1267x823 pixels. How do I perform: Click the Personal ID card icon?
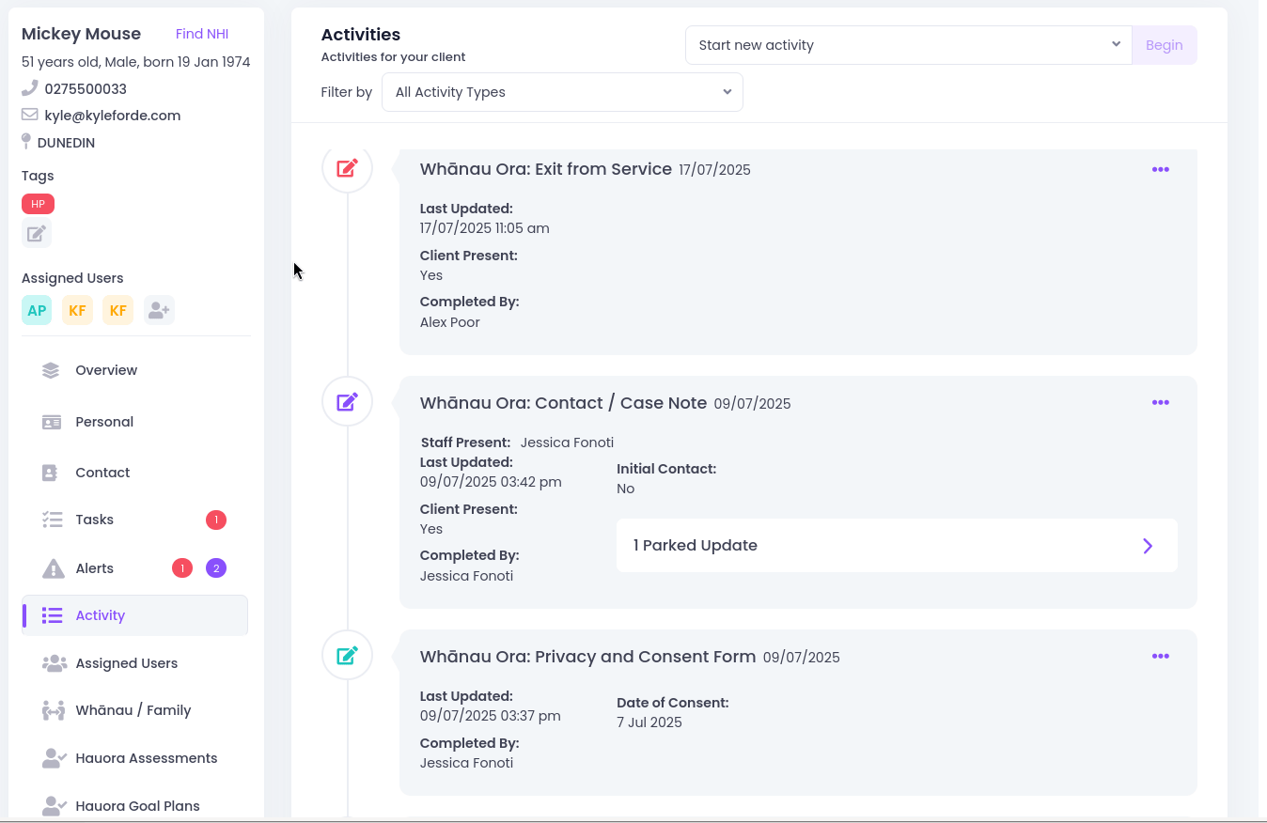51,422
